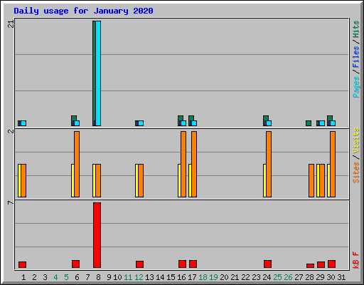
Task: Click day label '25' on x-axis
Action: (x=277, y=277)
